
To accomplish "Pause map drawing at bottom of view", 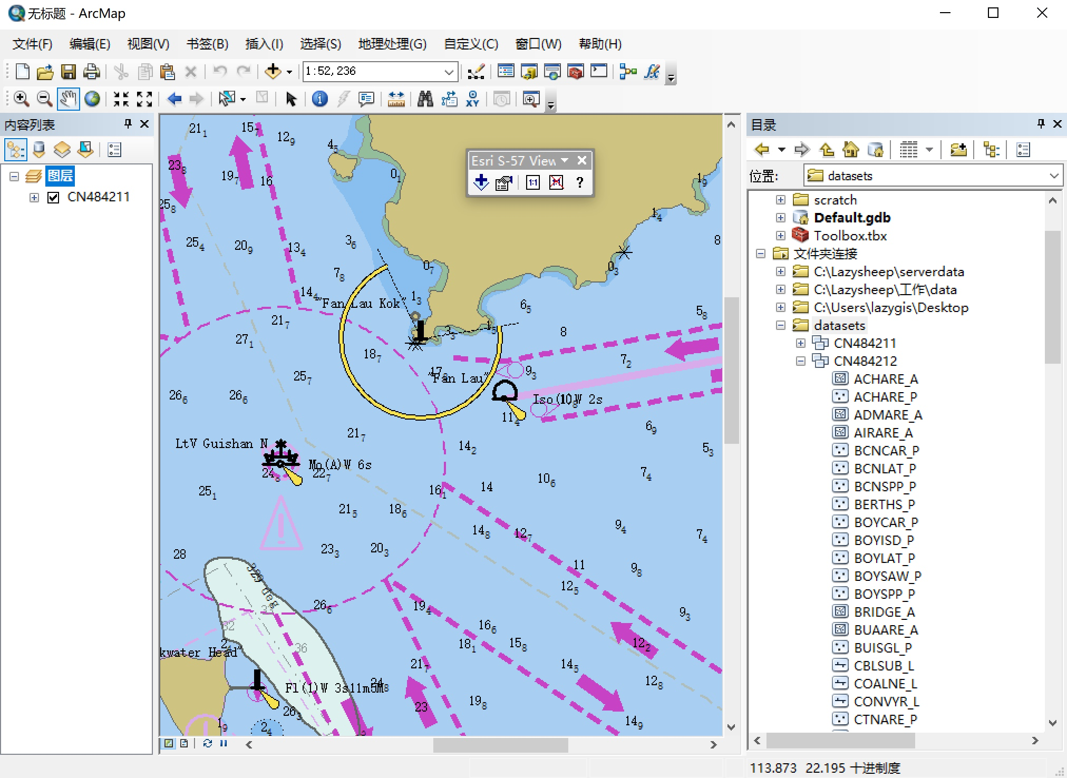I will click(223, 744).
